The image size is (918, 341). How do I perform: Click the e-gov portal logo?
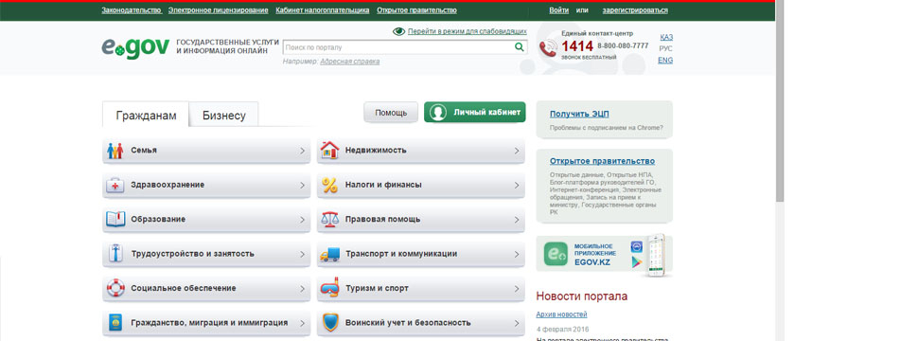pyautogui.click(x=135, y=48)
